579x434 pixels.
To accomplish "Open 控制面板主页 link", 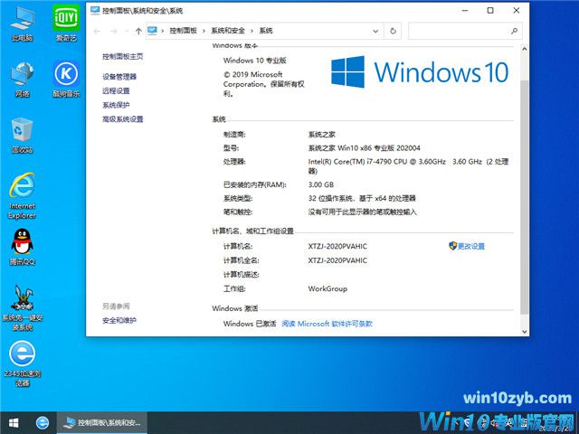I will coord(123,56).
